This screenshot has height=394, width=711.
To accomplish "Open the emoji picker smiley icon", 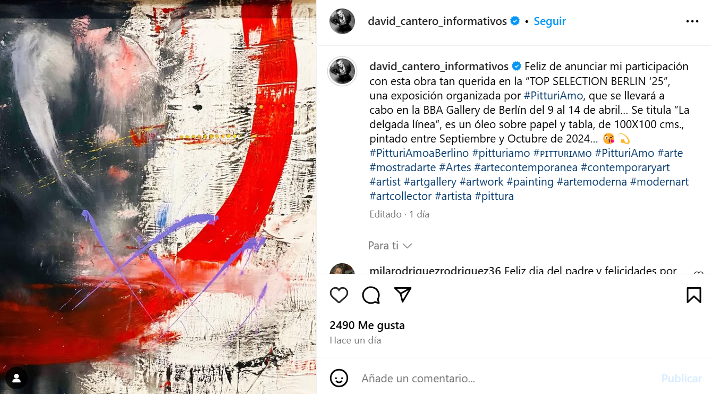I will click(x=339, y=378).
